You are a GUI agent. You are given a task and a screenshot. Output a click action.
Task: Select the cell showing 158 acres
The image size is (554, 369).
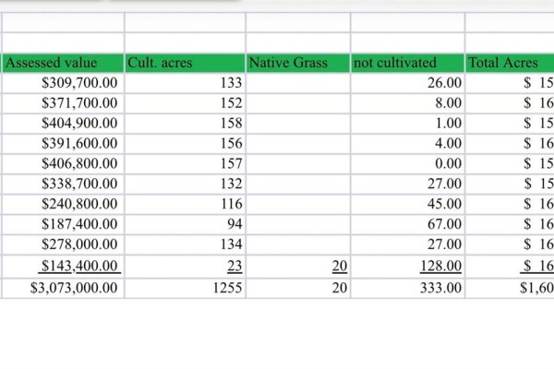tap(186, 124)
